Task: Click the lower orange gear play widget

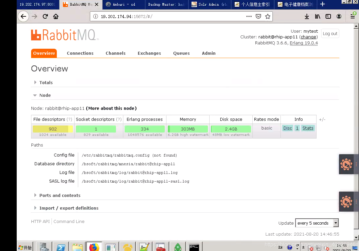Action: coord(346,202)
